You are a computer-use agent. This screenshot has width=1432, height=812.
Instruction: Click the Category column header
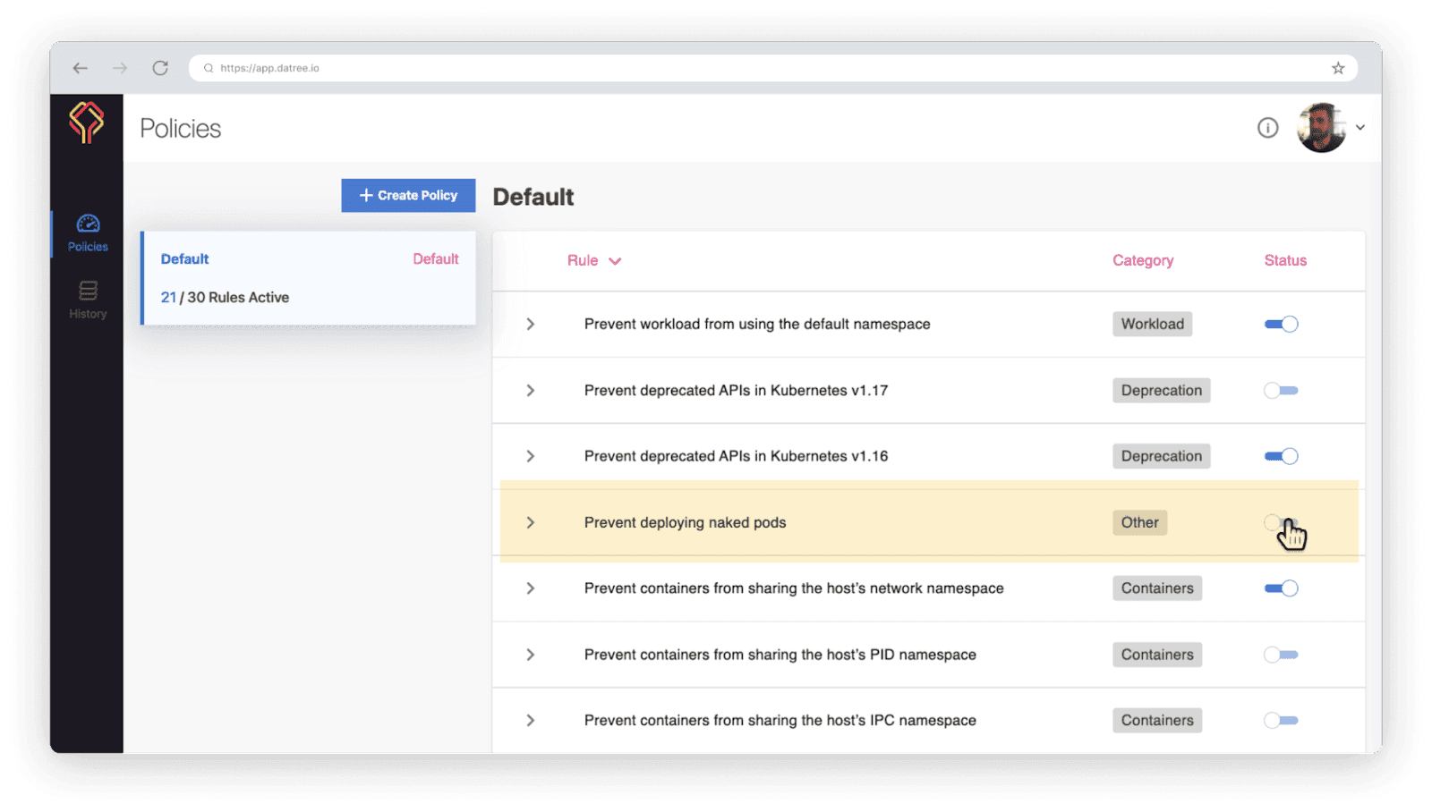(x=1142, y=261)
